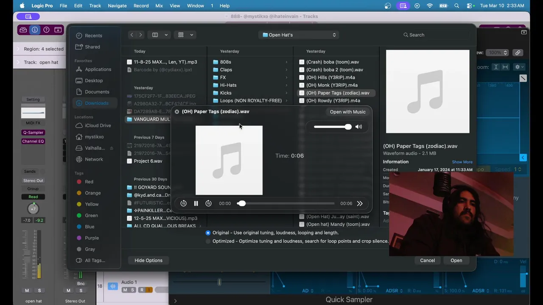Skip back 15 seconds in preview
Viewport: 543px width, 305px height.
(x=183, y=203)
